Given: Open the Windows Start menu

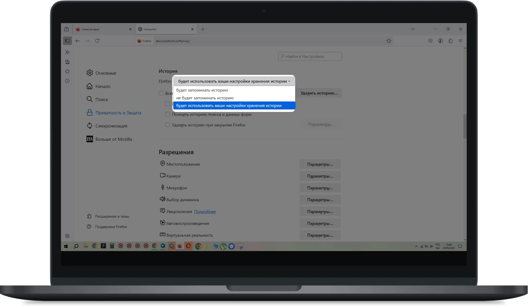Looking at the screenshot, I should click(x=66, y=246).
